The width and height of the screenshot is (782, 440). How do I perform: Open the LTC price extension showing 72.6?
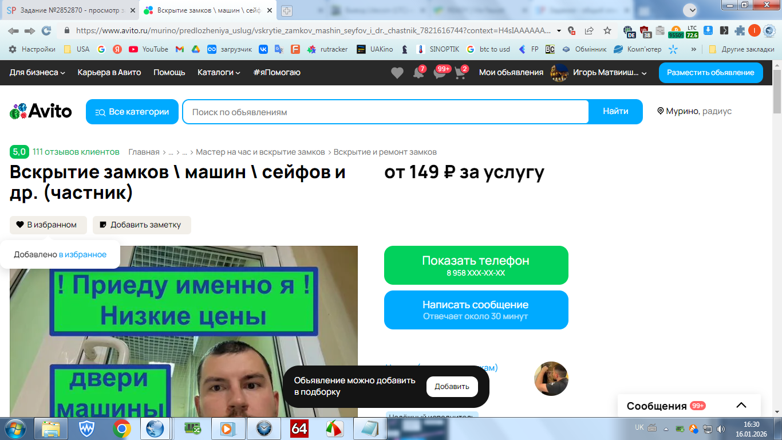[x=692, y=31]
